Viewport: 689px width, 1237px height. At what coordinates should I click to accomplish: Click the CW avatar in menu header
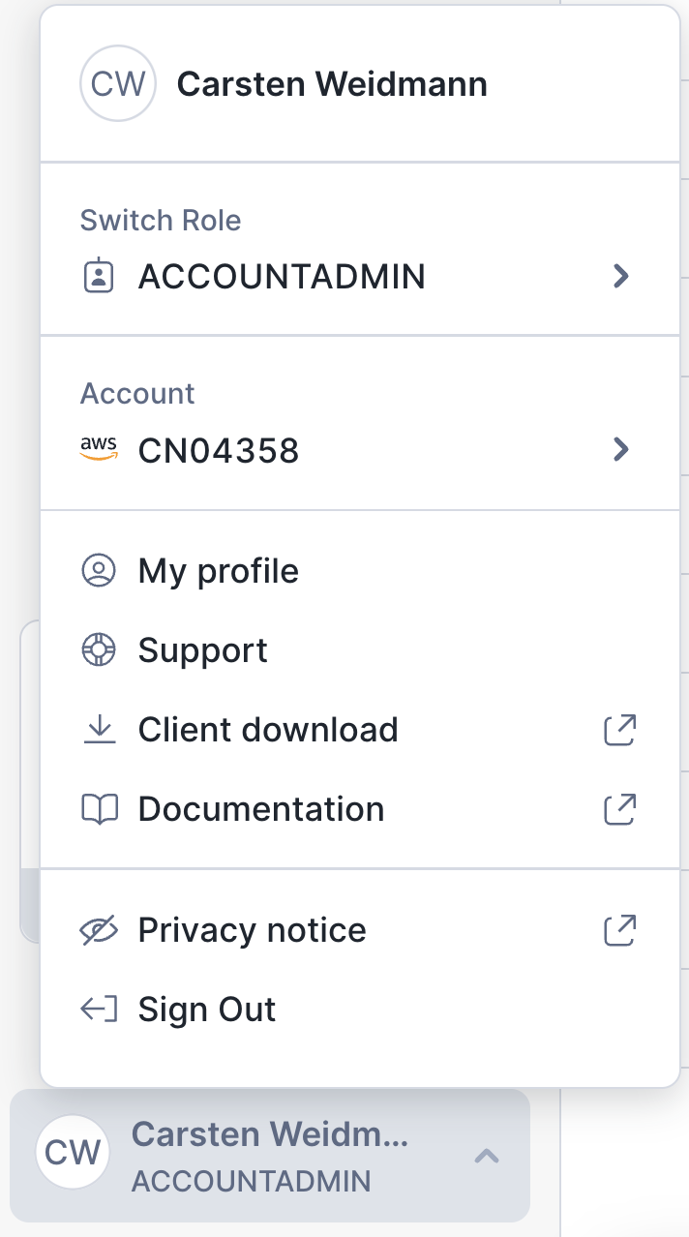pos(117,84)
